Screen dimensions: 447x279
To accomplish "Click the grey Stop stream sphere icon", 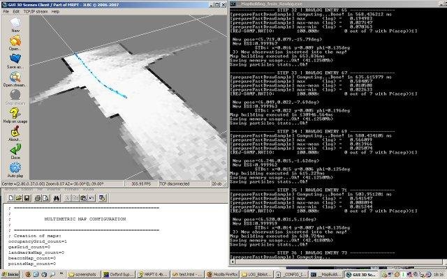I will pos(15,95).
